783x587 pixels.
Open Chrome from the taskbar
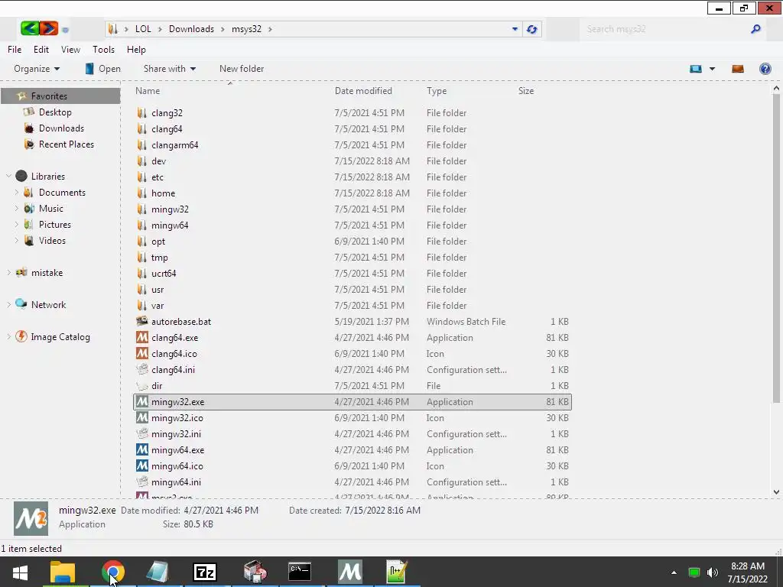click(113, 572)
